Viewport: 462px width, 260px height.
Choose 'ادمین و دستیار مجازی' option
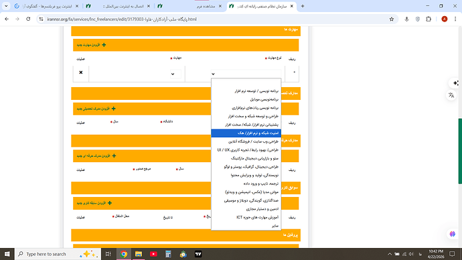tap(246, 208)
